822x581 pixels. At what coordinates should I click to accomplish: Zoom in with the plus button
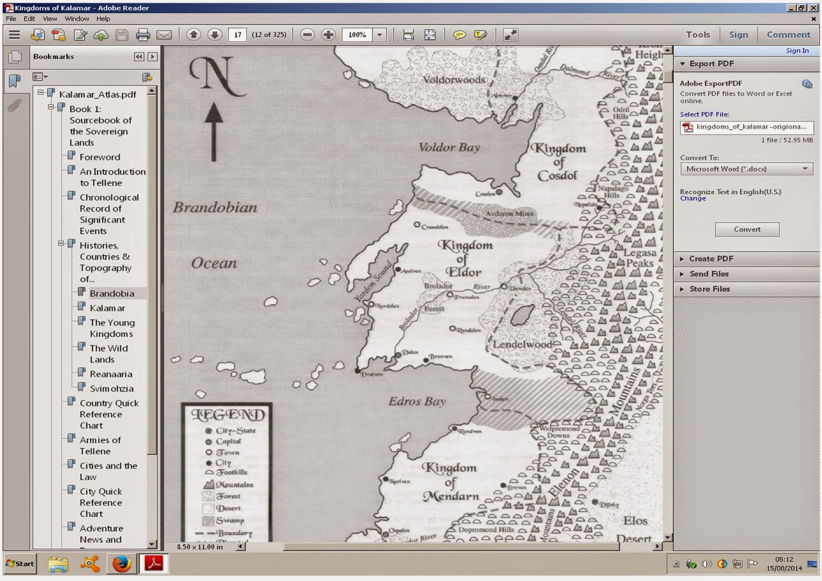pos(328,35)
